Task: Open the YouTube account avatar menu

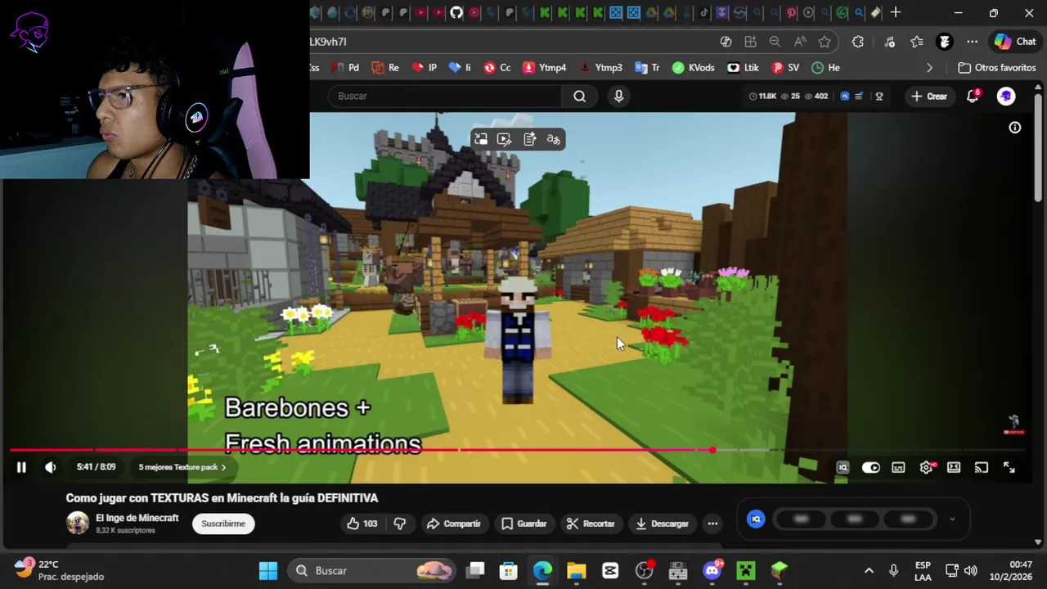Action: click(x=1006, y=96)
